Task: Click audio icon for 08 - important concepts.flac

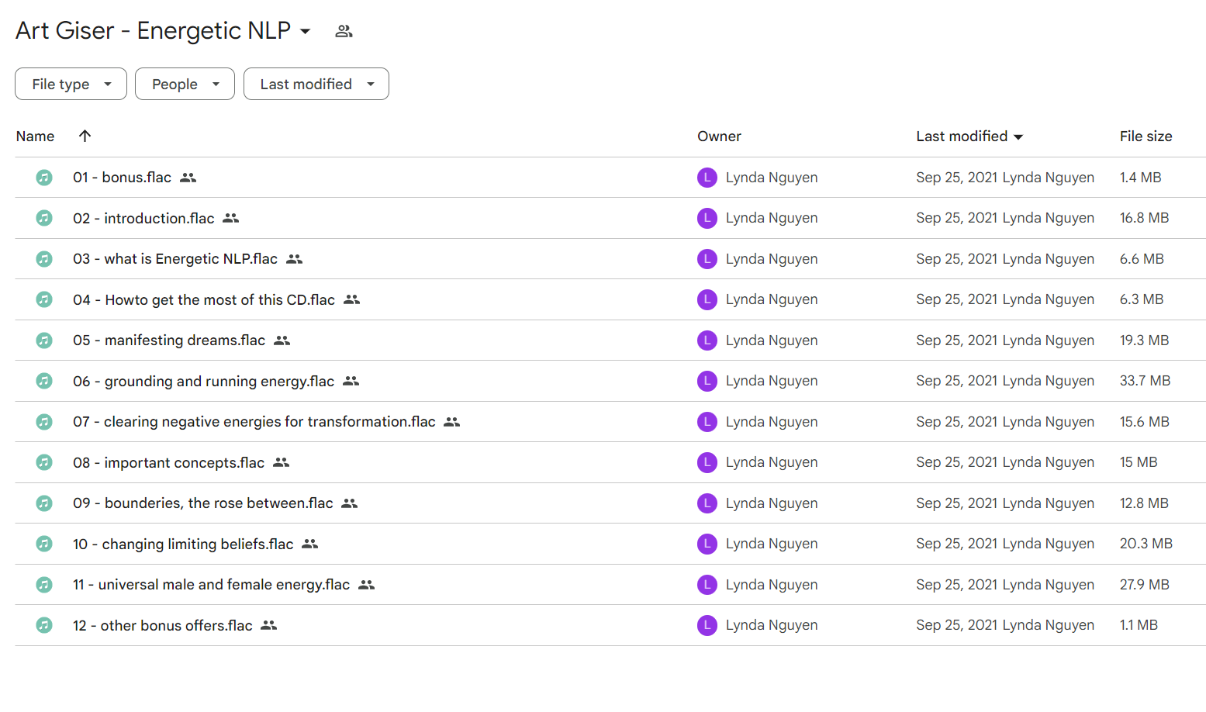Action: pyautogui.click(x=44, y=462)
